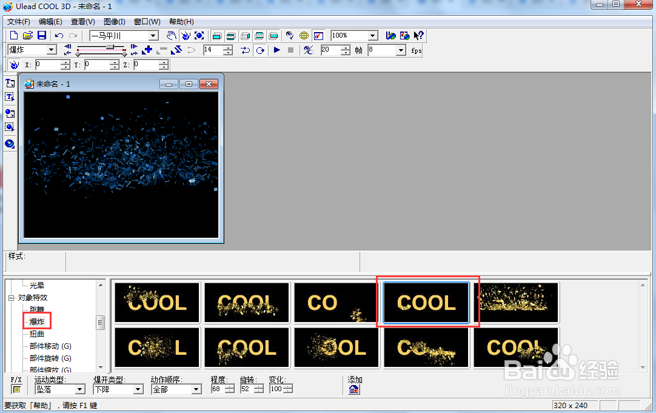Select the rotate object tool
This screenshot has height=413, width=656.
186,36
